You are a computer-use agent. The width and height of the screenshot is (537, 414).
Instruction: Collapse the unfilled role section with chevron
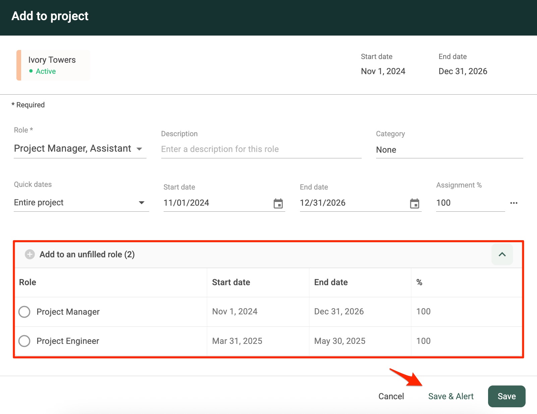502,254
